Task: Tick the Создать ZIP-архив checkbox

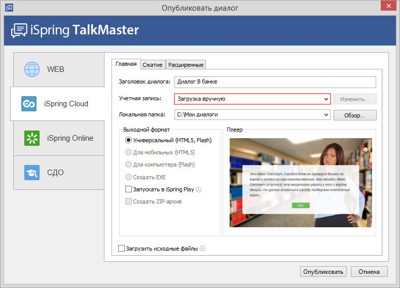Action: pos(128,201)
